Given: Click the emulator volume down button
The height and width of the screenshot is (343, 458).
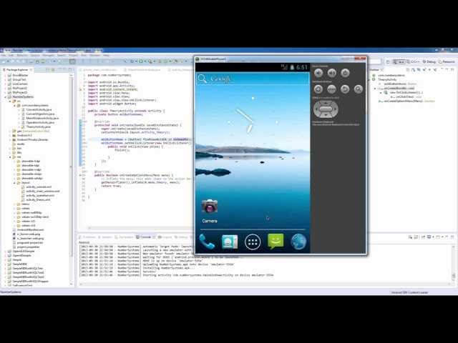Looking at the screenshot, I should point(318,73).
